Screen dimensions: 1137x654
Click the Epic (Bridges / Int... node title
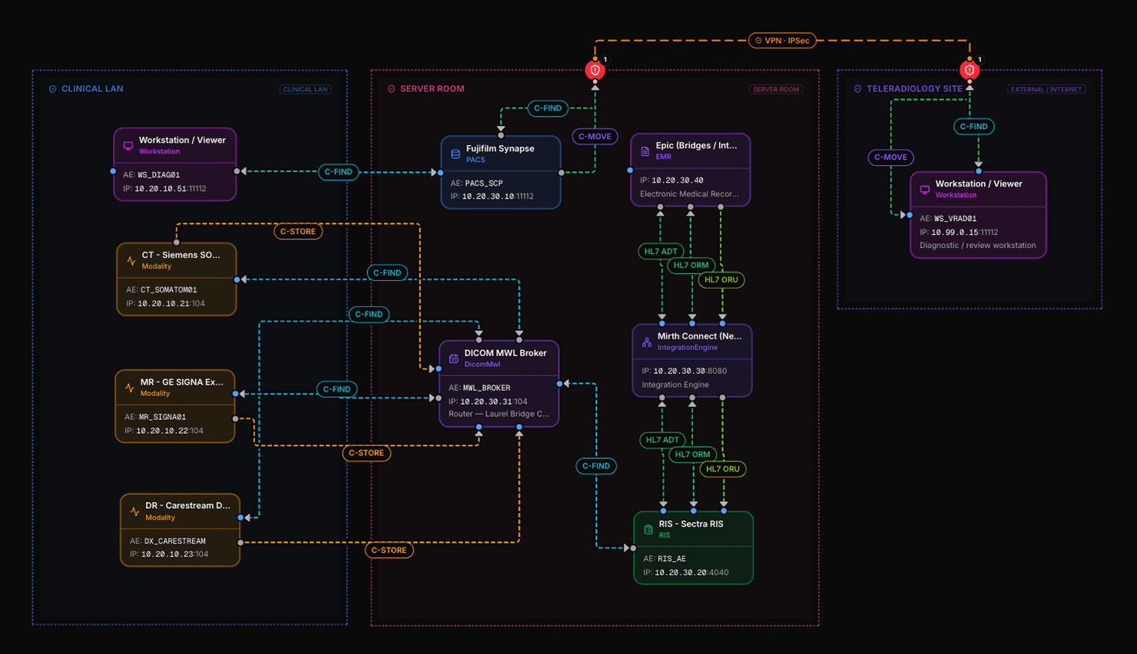[696, 145]
